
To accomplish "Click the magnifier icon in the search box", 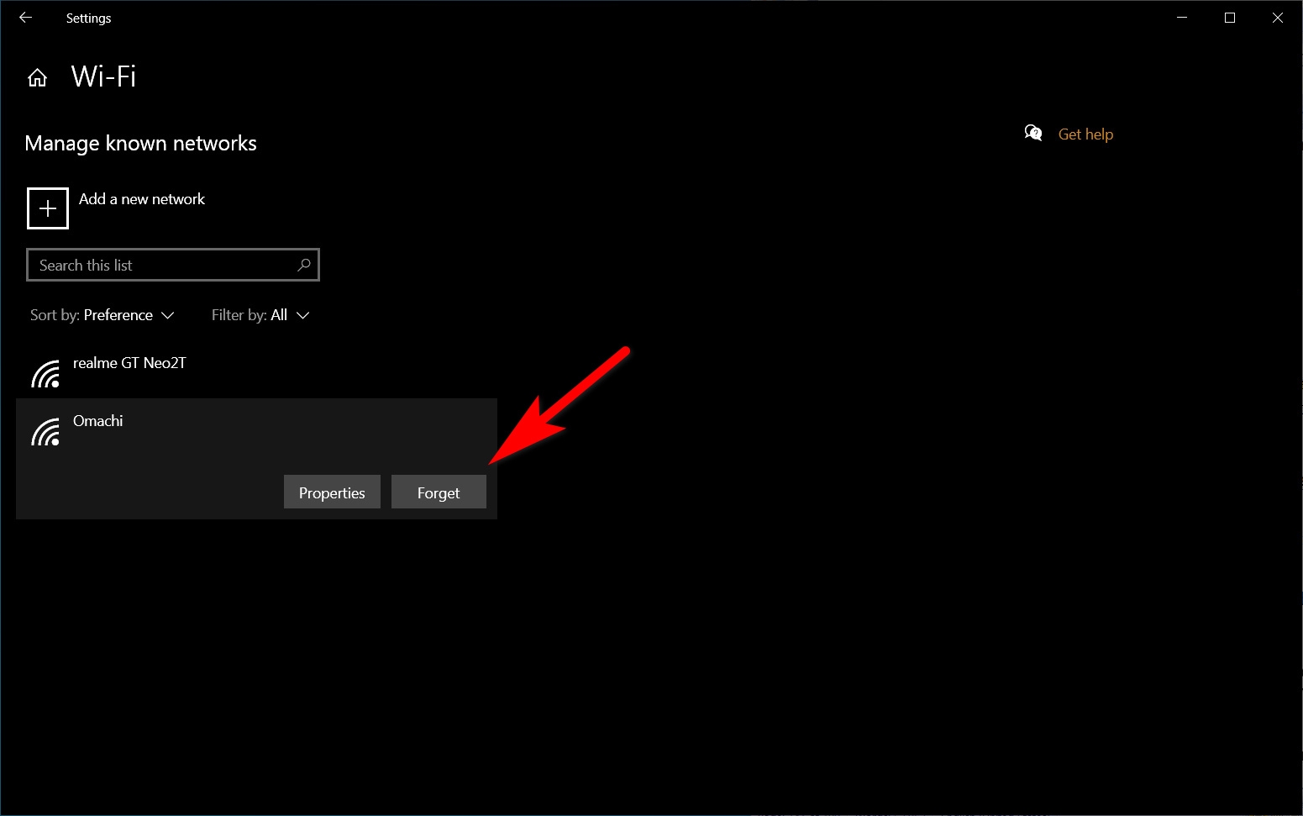I will 303,265.
